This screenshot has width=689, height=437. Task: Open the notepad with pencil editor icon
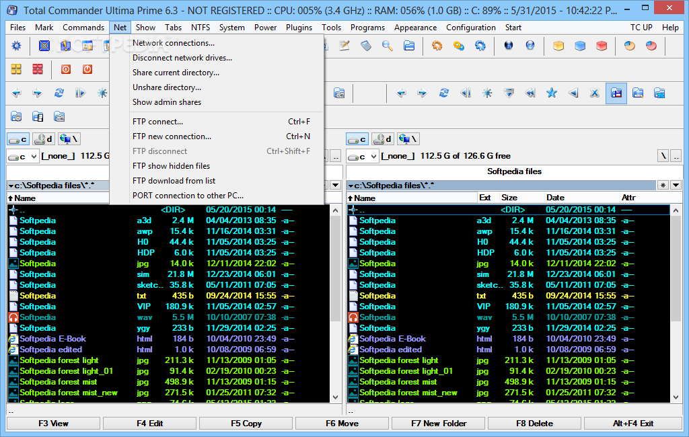click(344, 46)
